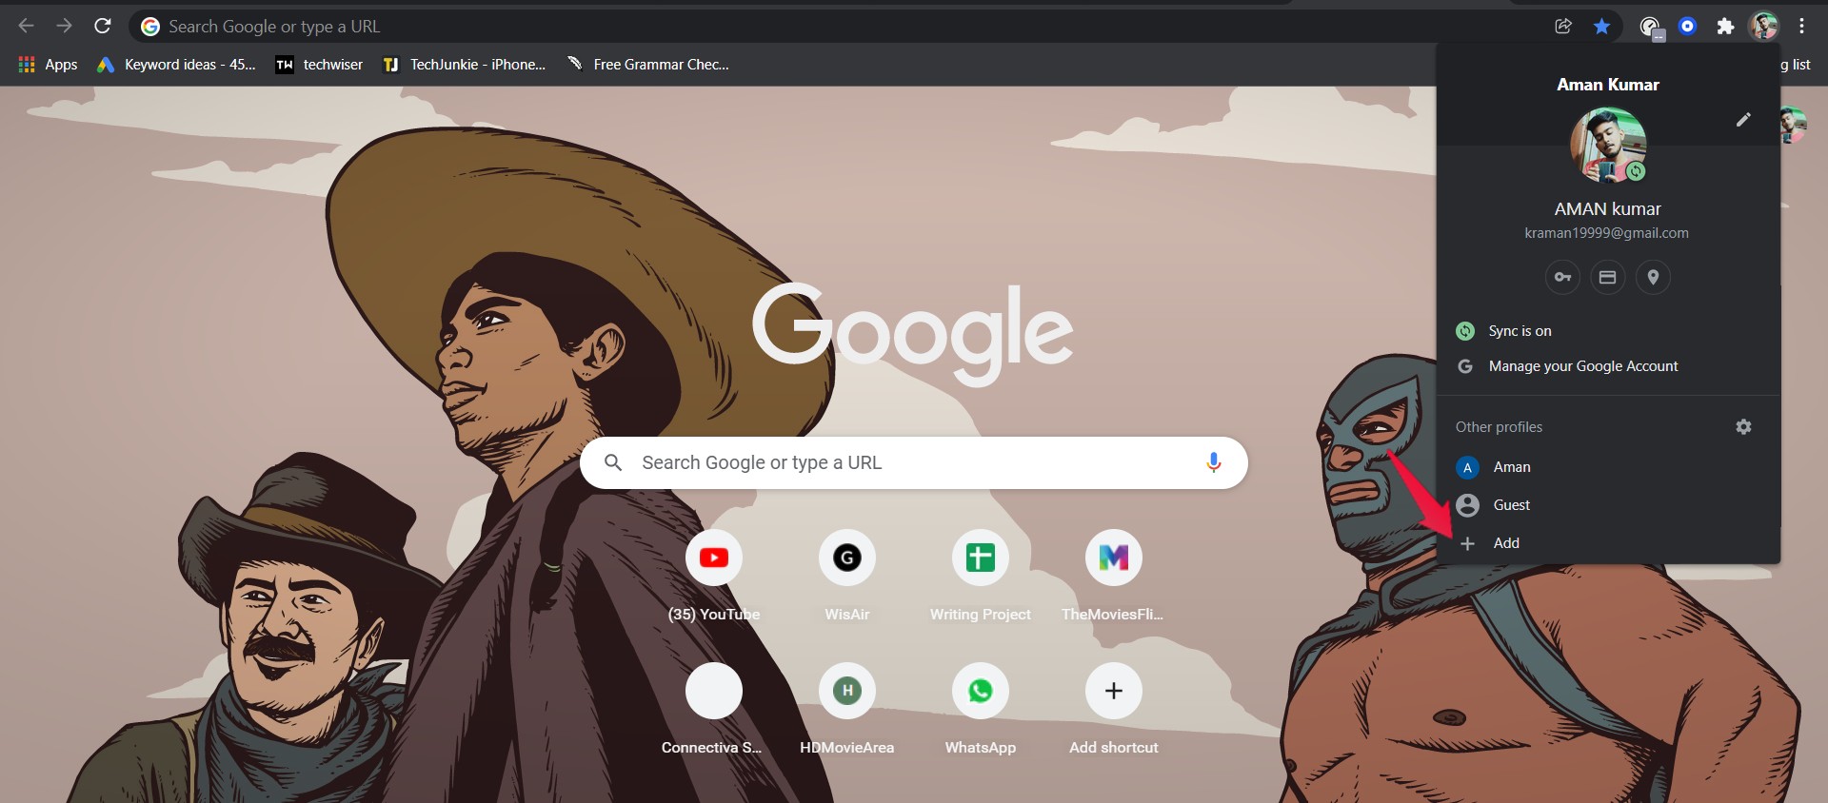Click the profile picture in the account panel
This screenshot has height=803, width=1828.
click(x=1608, y=145)
